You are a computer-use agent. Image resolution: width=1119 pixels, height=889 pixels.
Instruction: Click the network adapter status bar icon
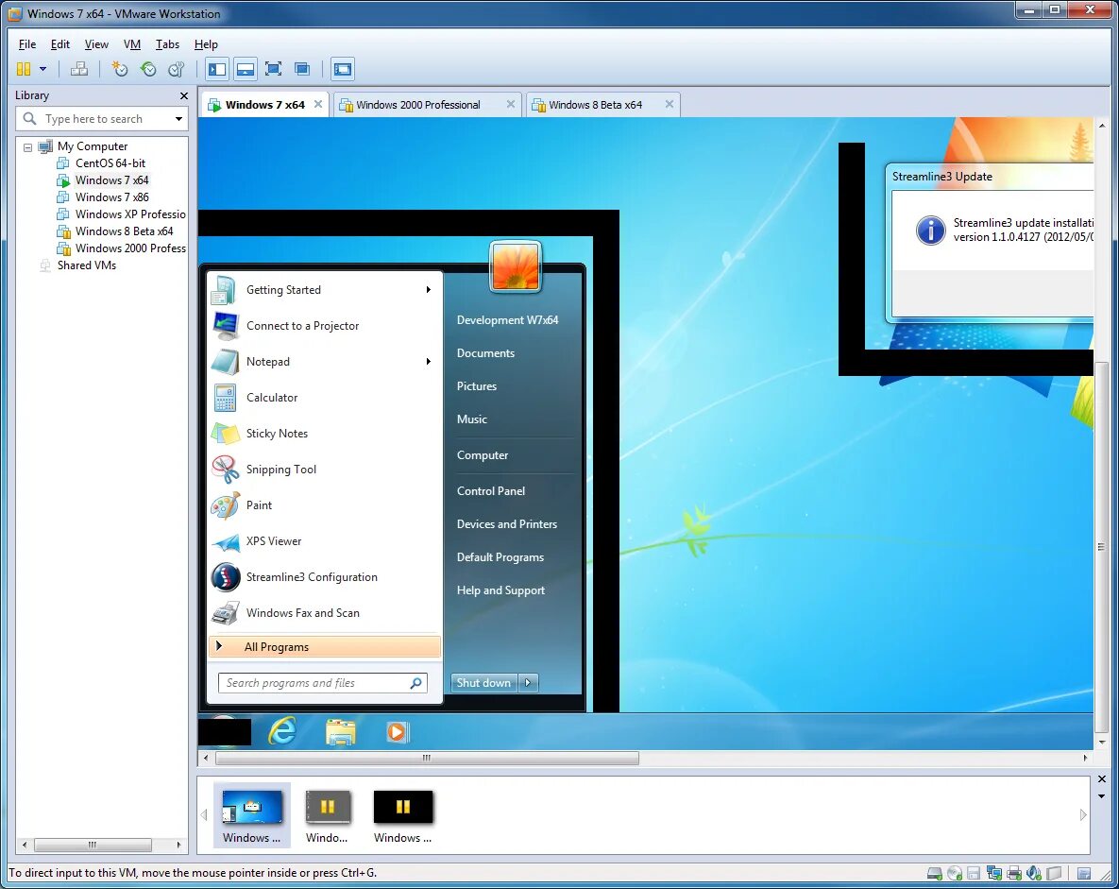click(x=994, y=873)
